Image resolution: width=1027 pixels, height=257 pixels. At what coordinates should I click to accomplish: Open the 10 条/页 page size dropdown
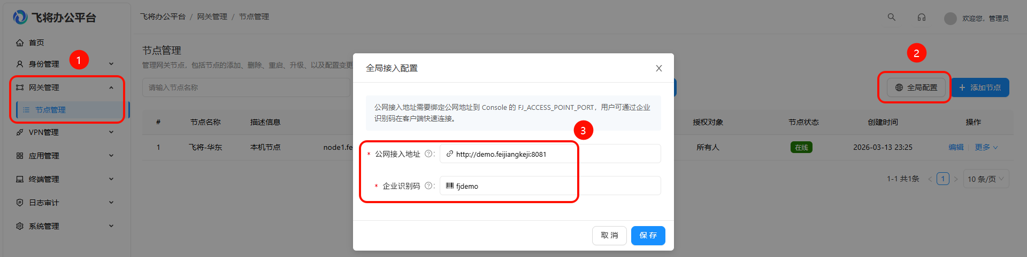click(x=985, y=179)
